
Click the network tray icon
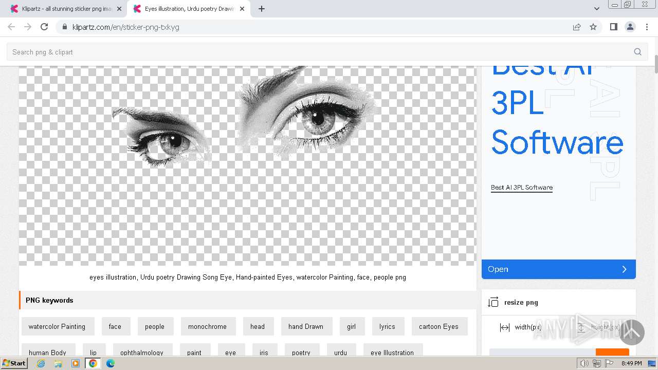(596, 363)
